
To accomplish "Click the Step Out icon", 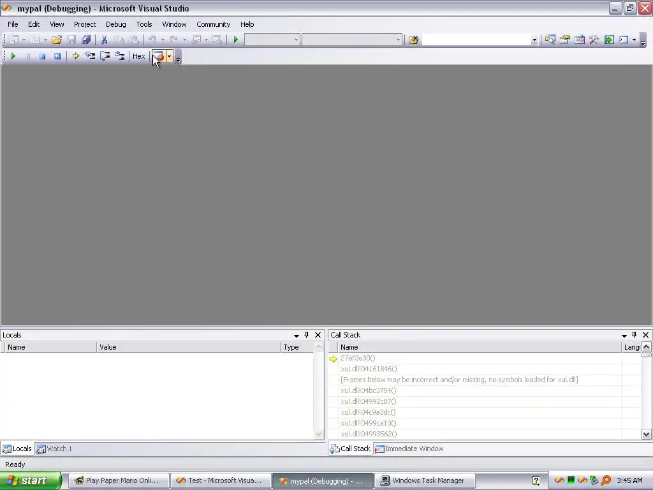I will tap(119, 56).
